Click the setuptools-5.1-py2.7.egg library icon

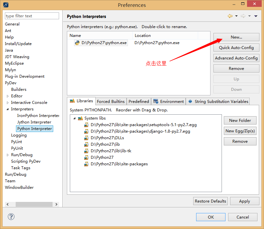click(x=86, y=125)
